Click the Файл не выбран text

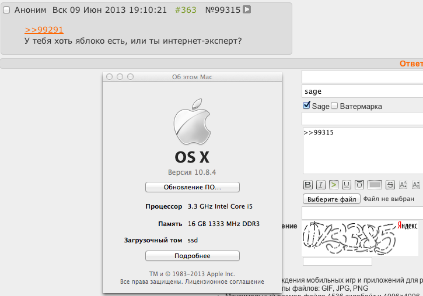pos(389,199)
